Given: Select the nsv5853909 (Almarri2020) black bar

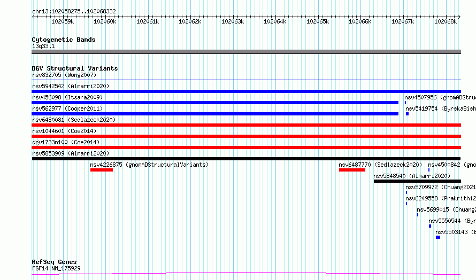Looking at the screenshot, I should (246, 159).
